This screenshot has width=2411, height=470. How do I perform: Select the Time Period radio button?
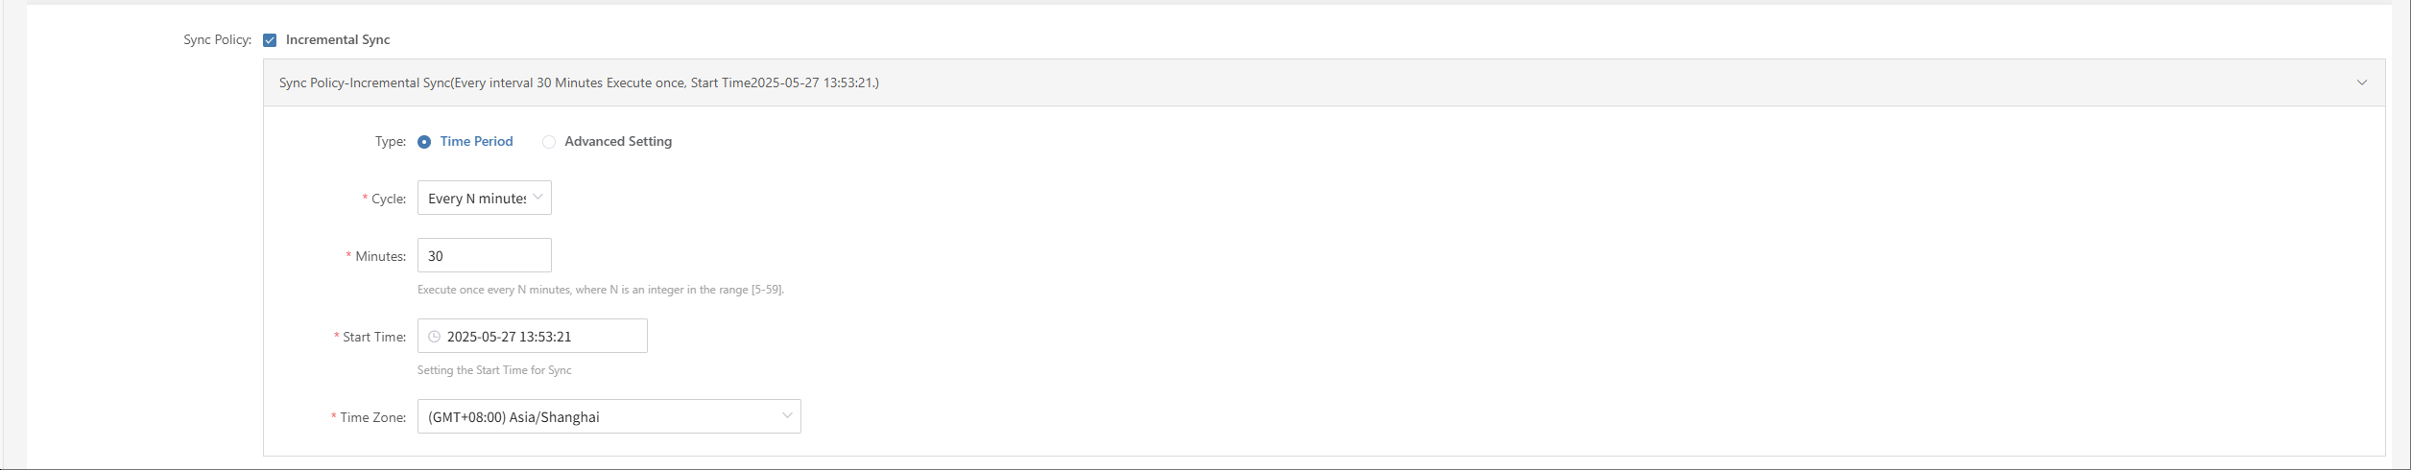pos(424,142)
